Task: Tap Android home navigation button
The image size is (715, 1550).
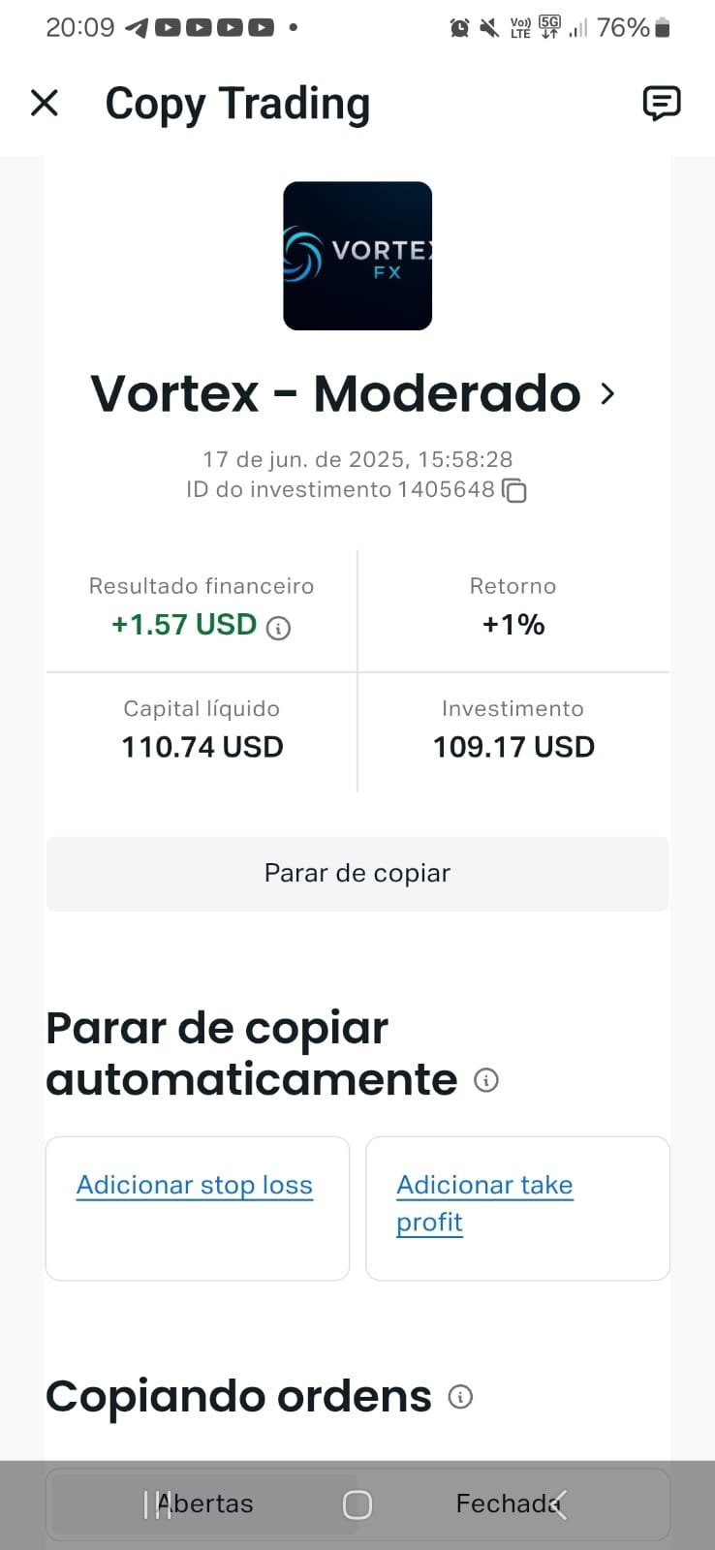Action: tap(357, 1504)
